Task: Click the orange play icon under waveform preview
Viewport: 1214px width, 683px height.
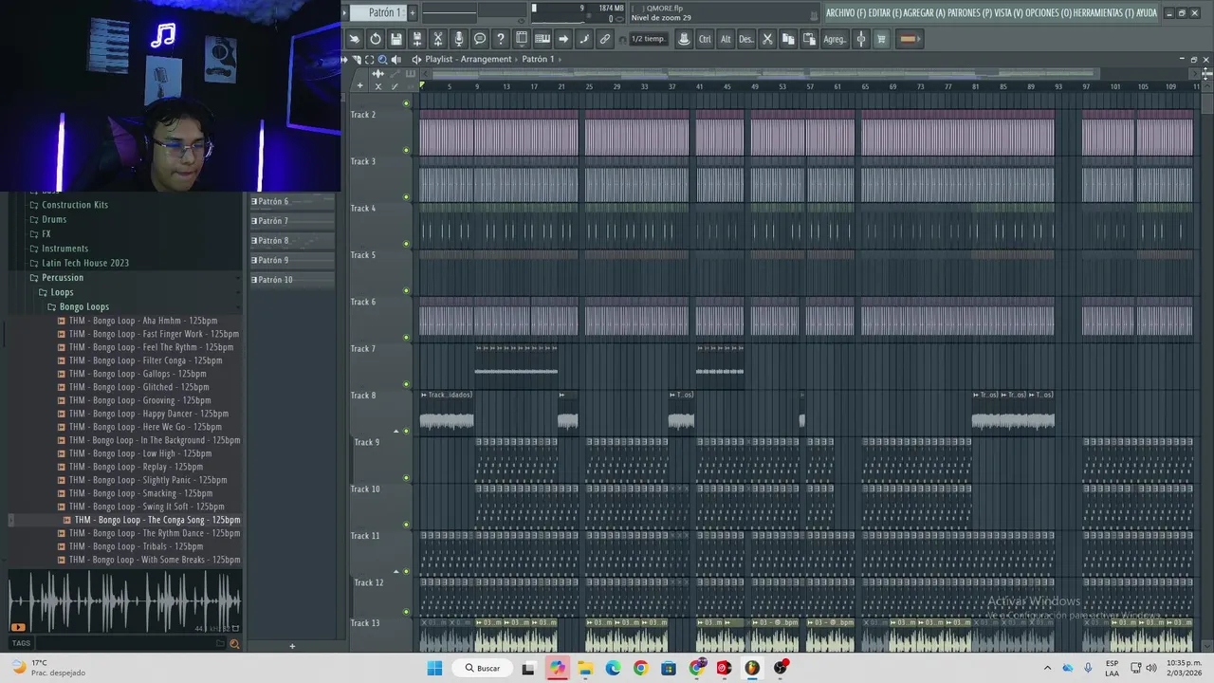Action: (x=17, y=627)
